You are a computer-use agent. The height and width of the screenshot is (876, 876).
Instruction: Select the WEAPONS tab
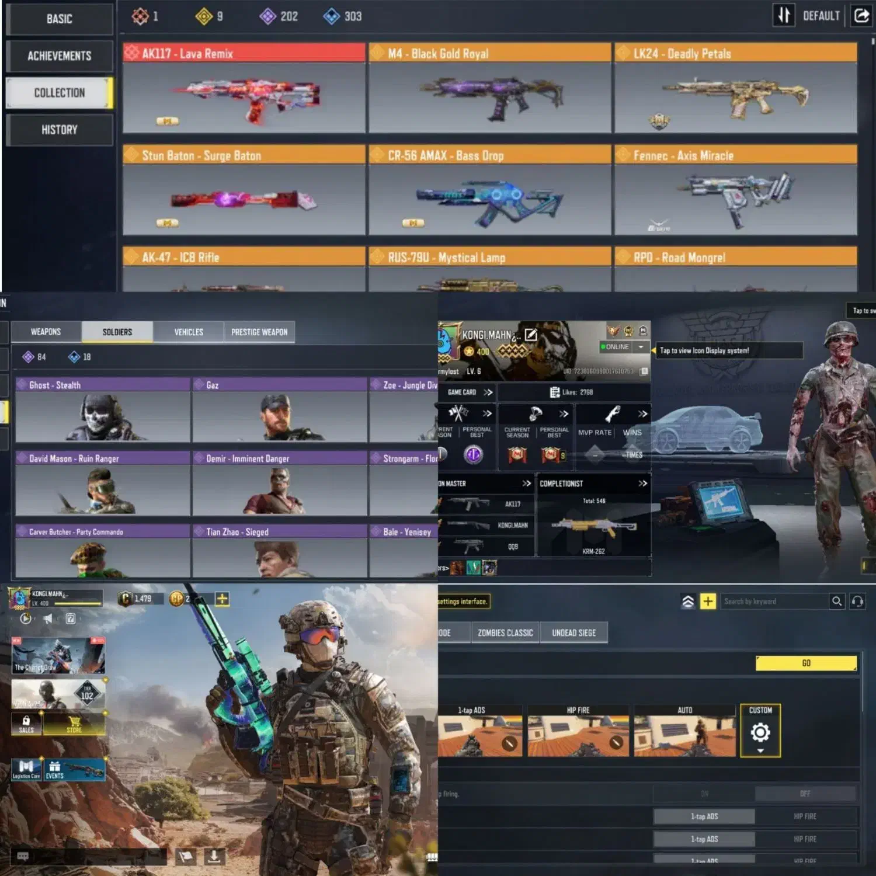46,332
